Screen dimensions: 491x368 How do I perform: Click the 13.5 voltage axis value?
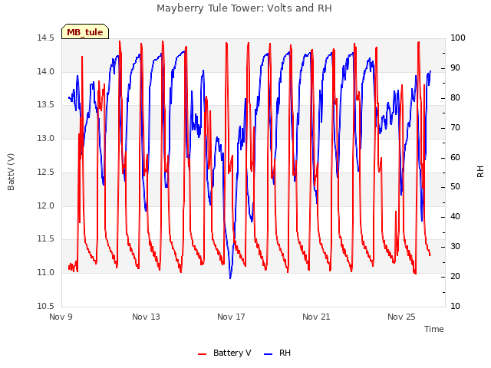click(45, 104)
